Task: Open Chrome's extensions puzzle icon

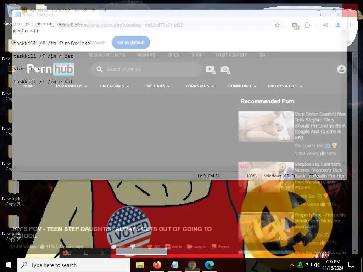Action: coord(307,25)
